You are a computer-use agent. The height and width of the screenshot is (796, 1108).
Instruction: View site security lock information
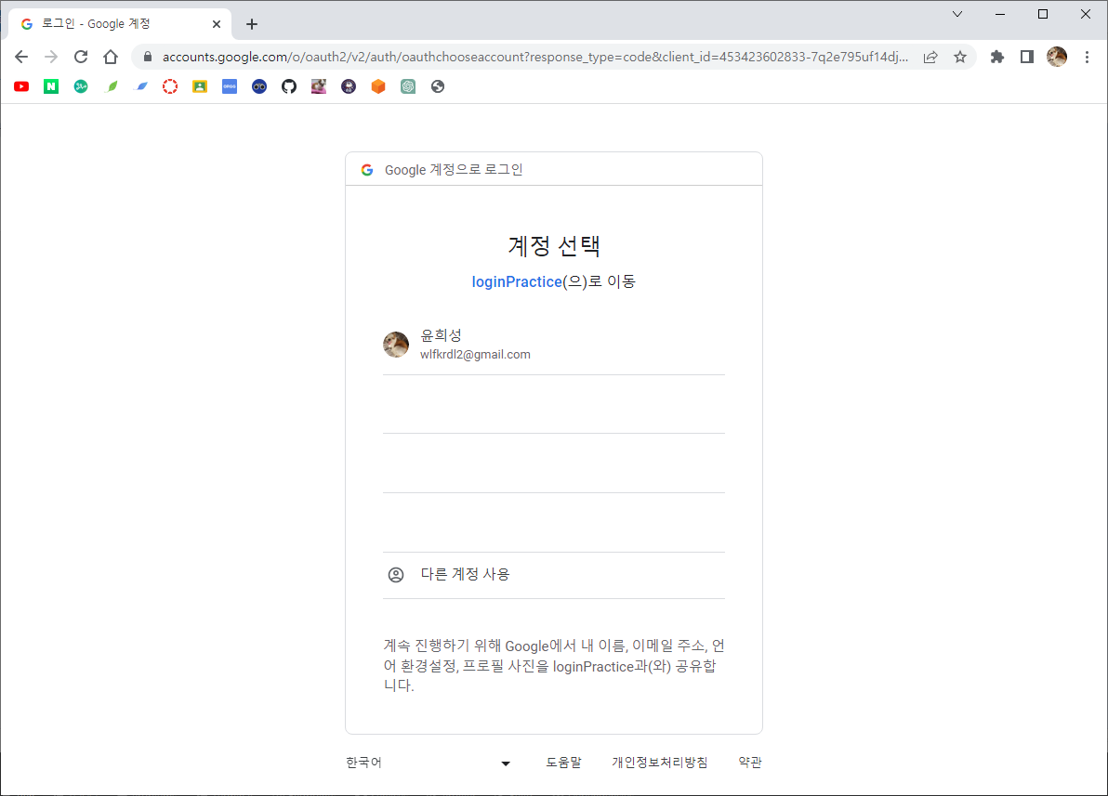tap(148, 57)
